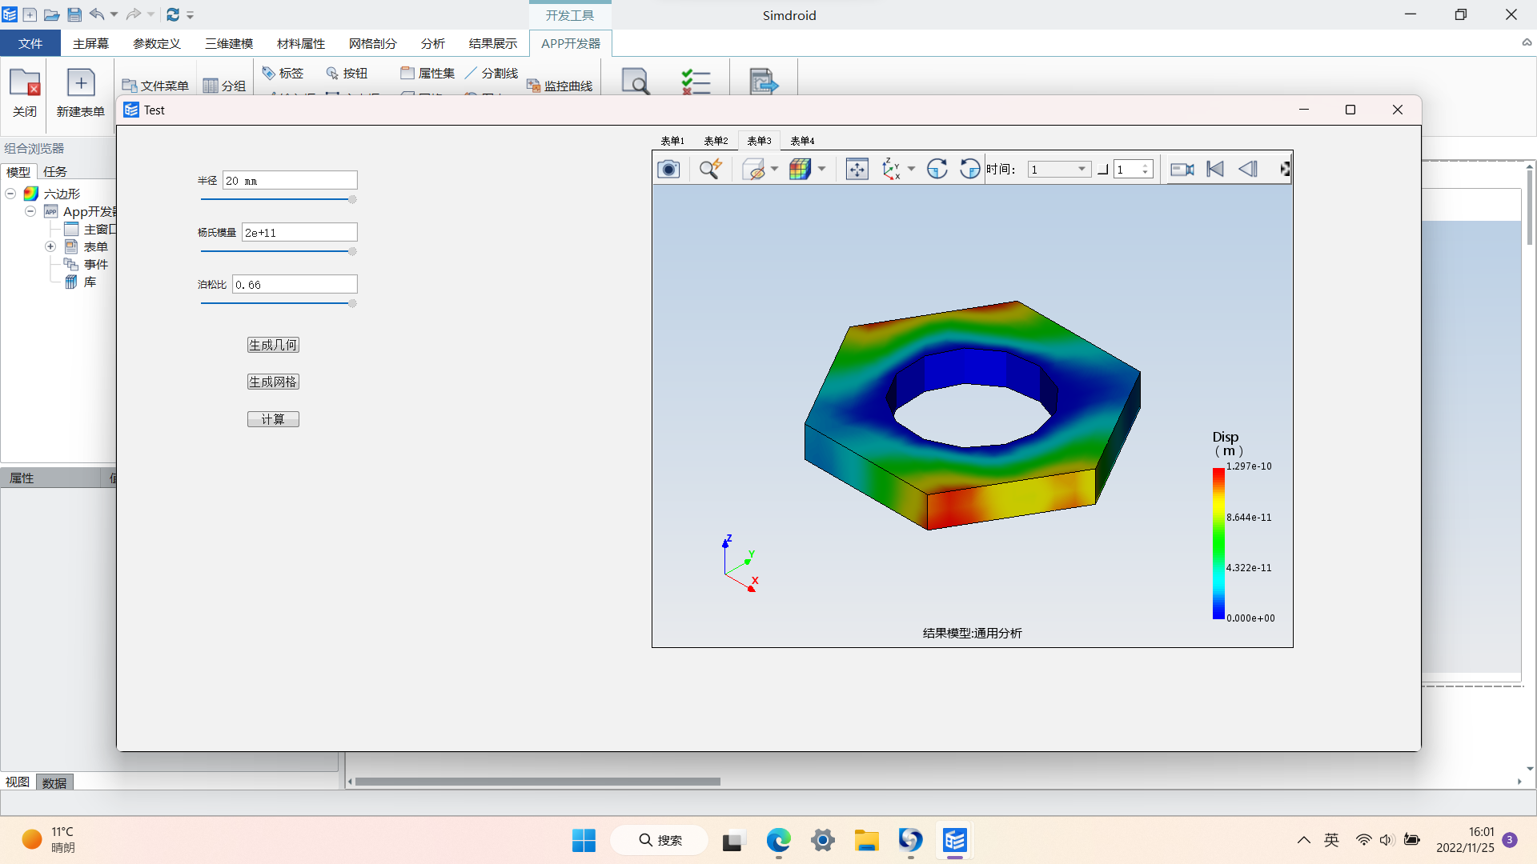
Task: Click the checklist validation icon in ribbon
Action: (696, 81)
